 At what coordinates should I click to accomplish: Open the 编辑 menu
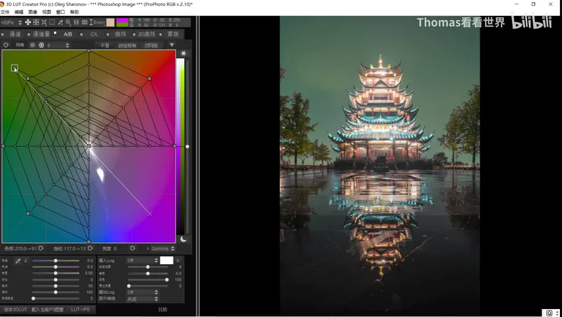point(18,12)
